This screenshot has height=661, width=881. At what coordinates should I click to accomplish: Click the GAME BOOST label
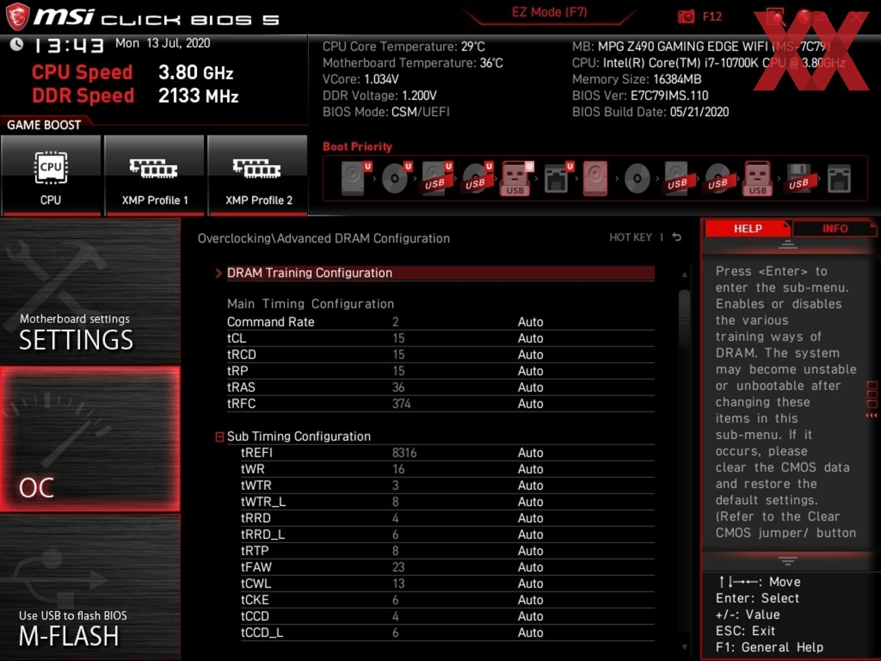click(44, 125)
